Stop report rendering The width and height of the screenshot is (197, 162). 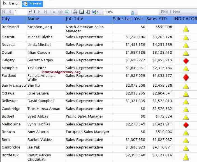(60, 12)
